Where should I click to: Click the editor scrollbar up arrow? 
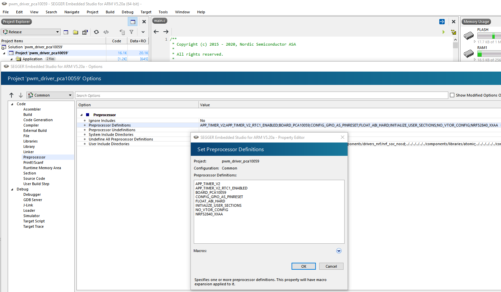pyautogui.click(x=455, y=39)
